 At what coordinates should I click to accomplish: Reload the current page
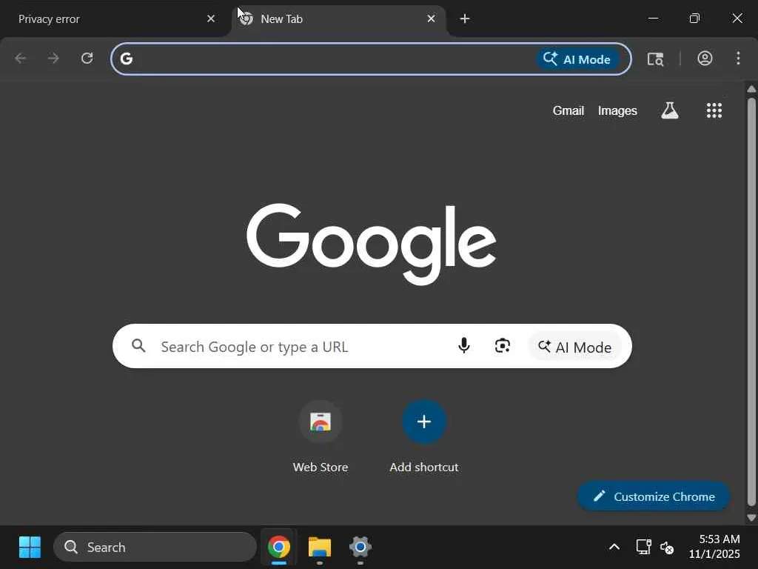[x=87, y=59]
